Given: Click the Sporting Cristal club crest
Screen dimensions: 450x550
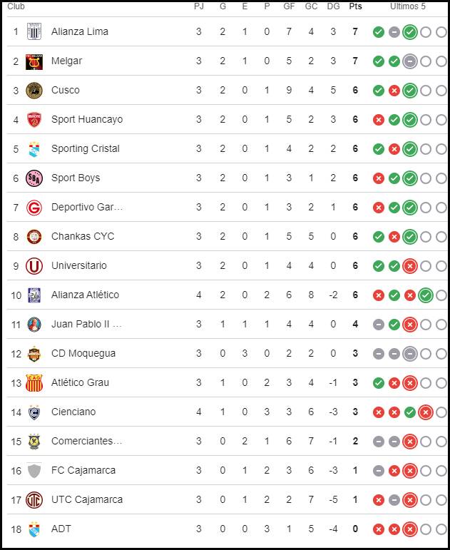Looking at the screenshot, I should [x=34, y=149].
